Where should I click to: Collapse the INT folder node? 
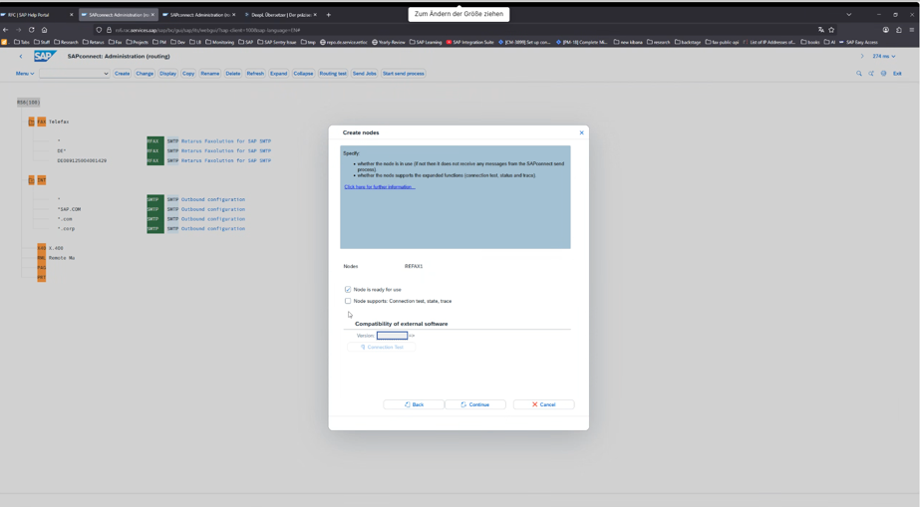(32, 180)
